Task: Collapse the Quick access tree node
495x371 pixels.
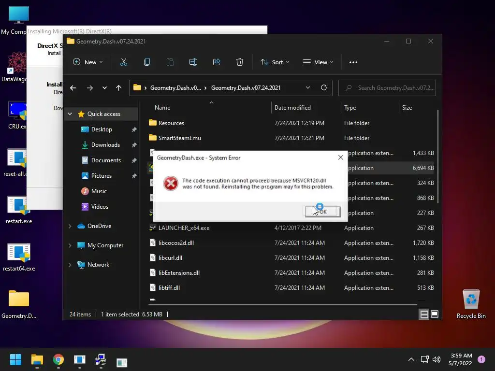Action: 70,114
